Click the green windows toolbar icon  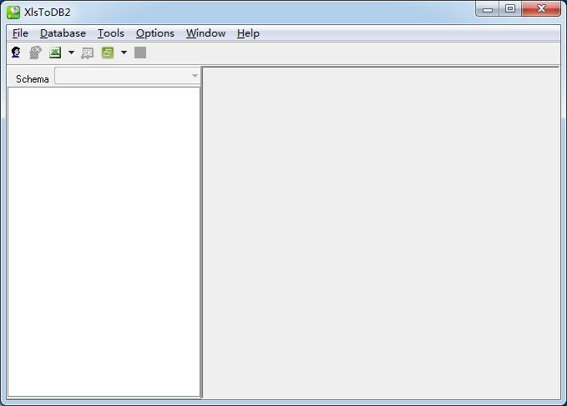pos(108,53)
